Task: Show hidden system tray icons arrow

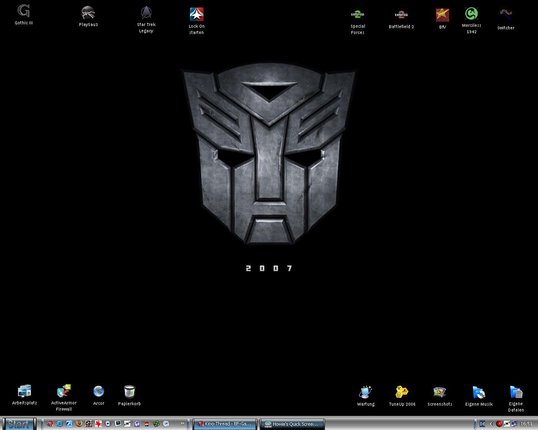Action: (491, 424)
